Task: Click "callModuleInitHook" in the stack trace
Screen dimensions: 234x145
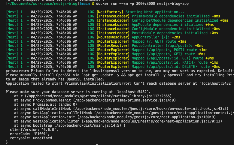Action: click(x=52, y=109)
